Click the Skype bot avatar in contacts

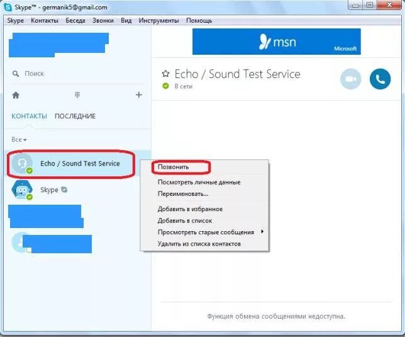[22, 190]
